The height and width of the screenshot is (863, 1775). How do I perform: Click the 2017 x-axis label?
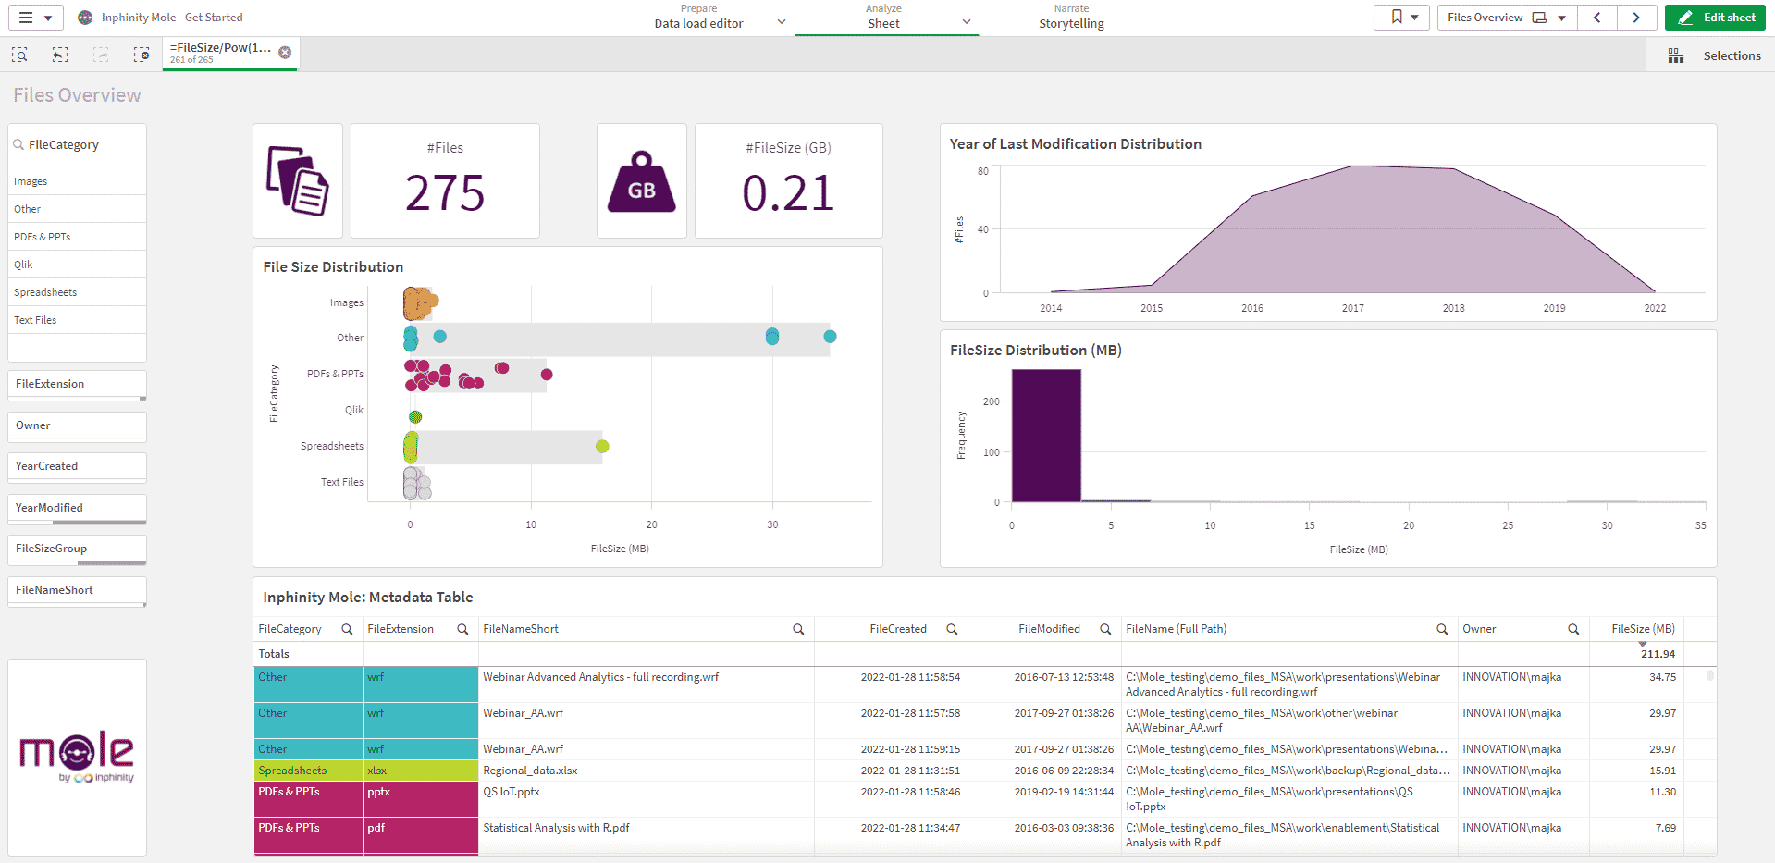[1352, 308]
